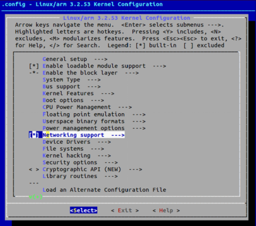
Task: Open the System Type submenu
Action: coord(71,79)
